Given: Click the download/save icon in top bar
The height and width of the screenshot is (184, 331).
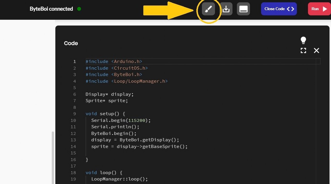Looking at the screenshot, I should [x=226, y=9].
